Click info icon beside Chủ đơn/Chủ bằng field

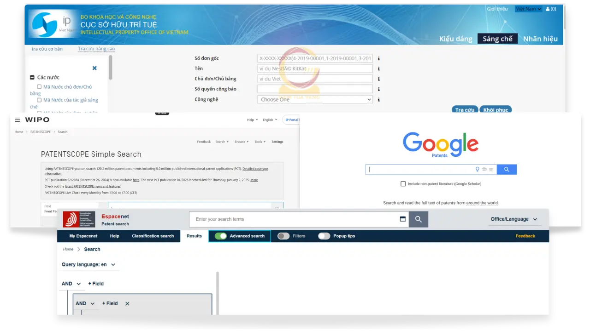coord(379,79)
